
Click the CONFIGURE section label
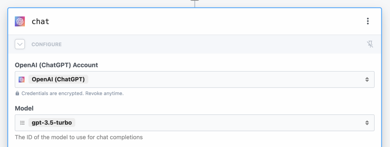tap(47, 44)
